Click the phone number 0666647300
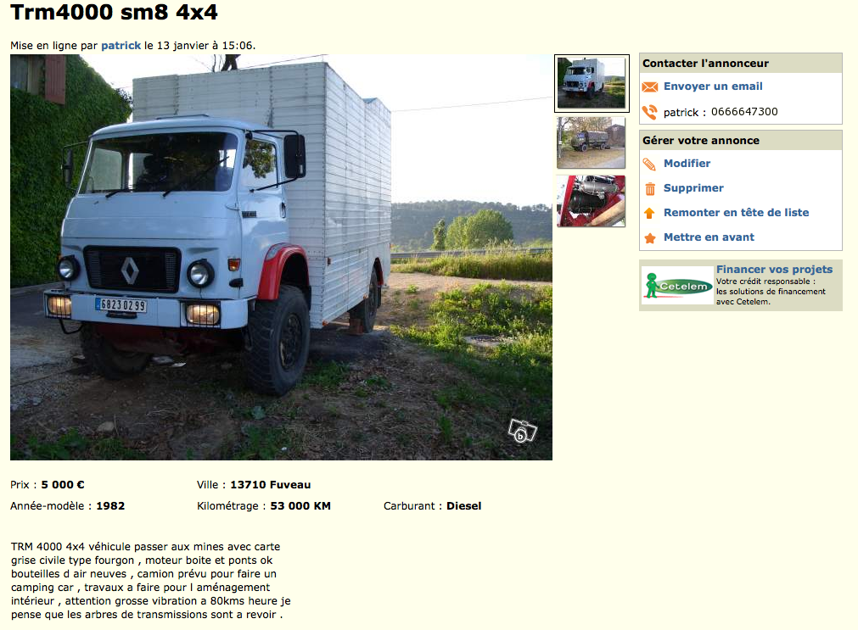This screenshot has width=858, height=630. click(x=744, y=112)
